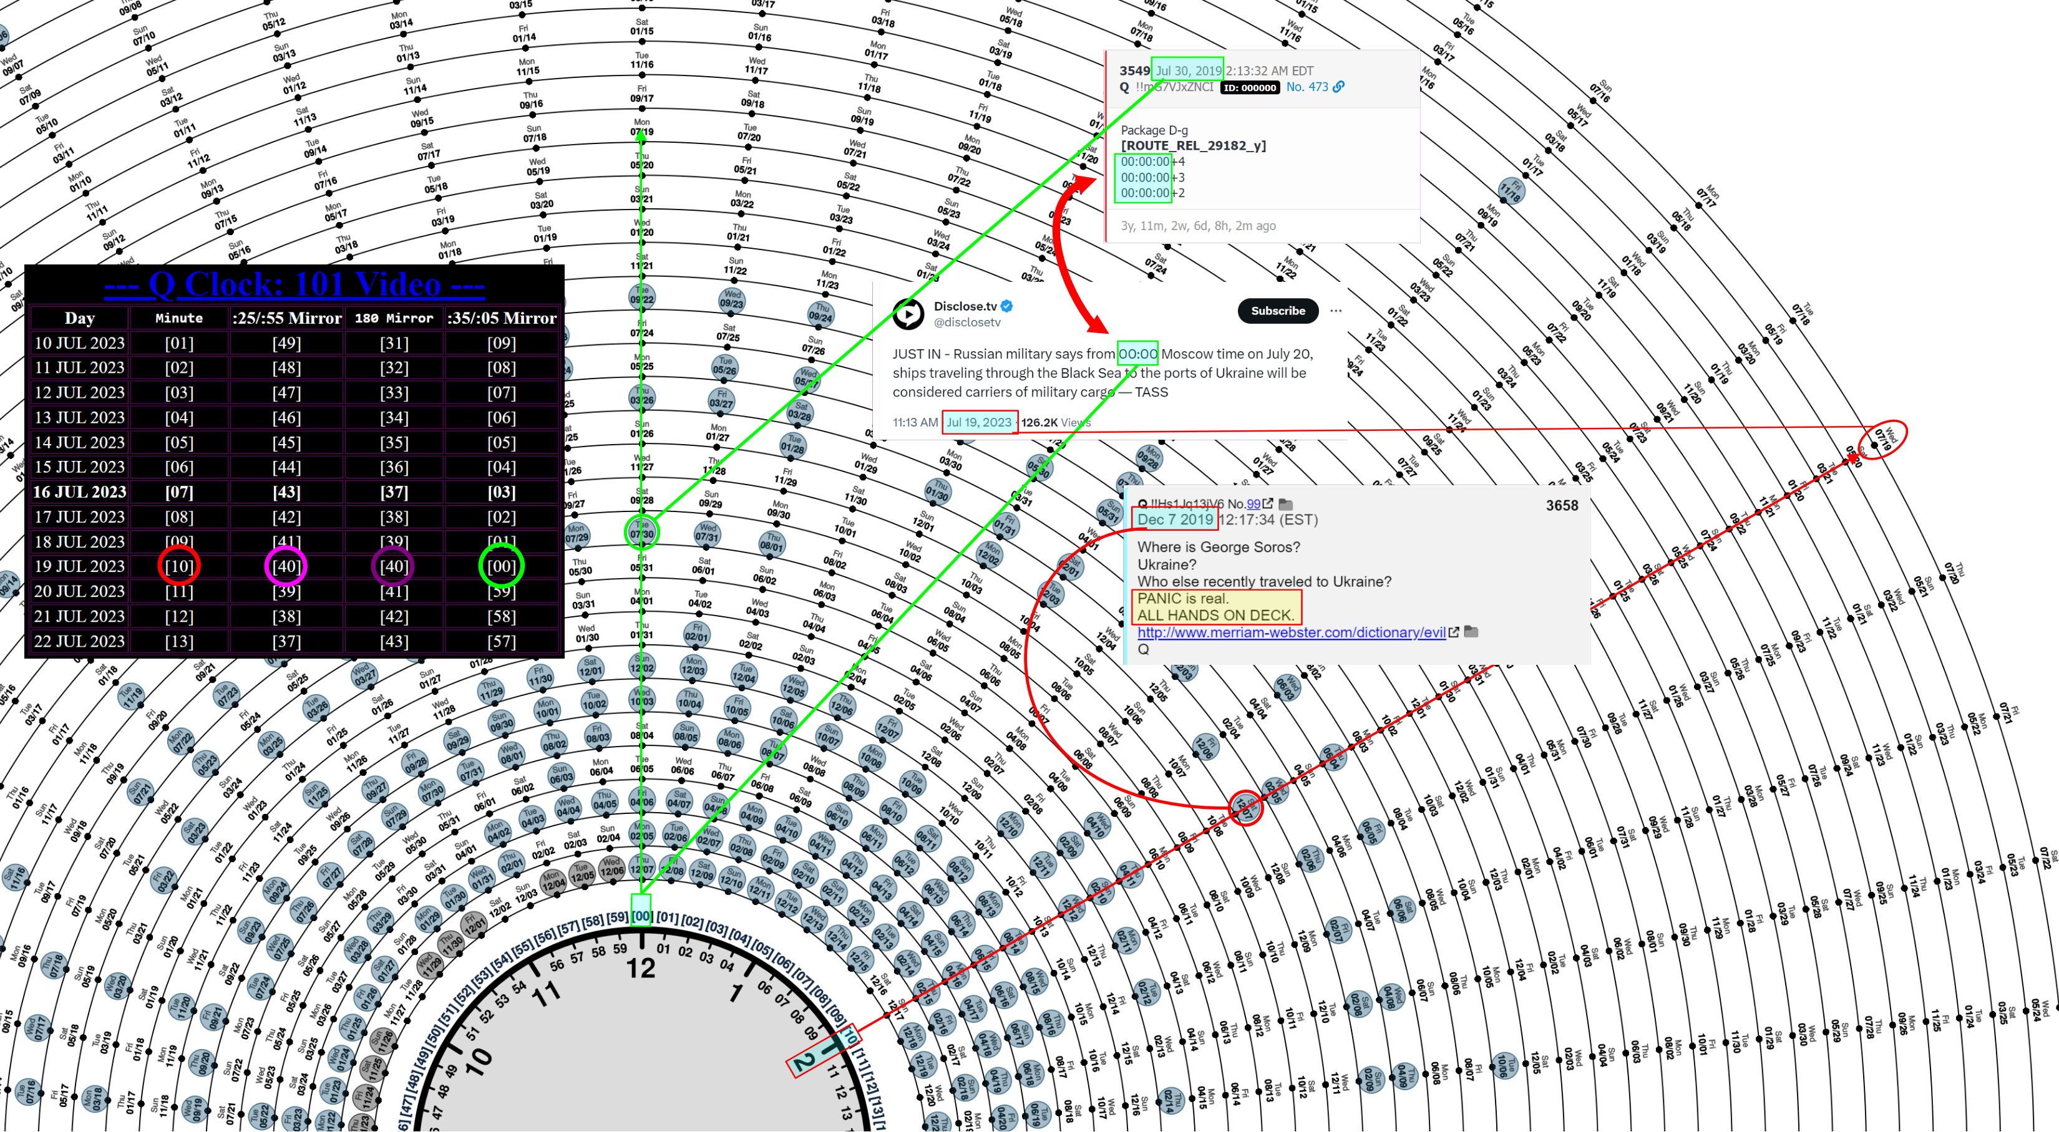
Task: Click the Disclose.tv account name
Action: pos(965,306)
